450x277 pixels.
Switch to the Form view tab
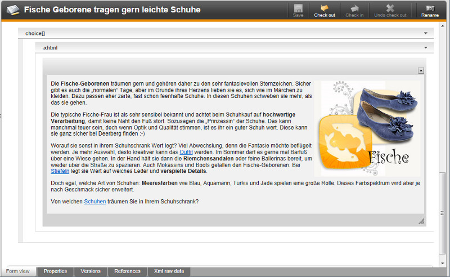(x=18, y=271)
